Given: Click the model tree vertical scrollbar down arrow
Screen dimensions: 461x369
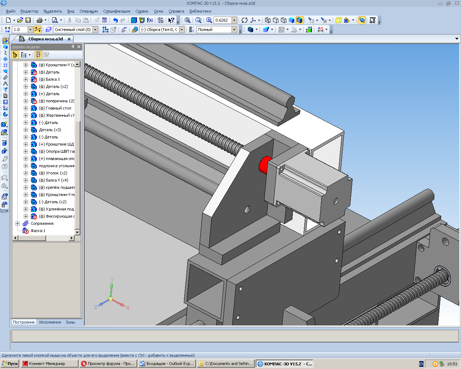Looking at the screenshot, I should click(77, 232).
